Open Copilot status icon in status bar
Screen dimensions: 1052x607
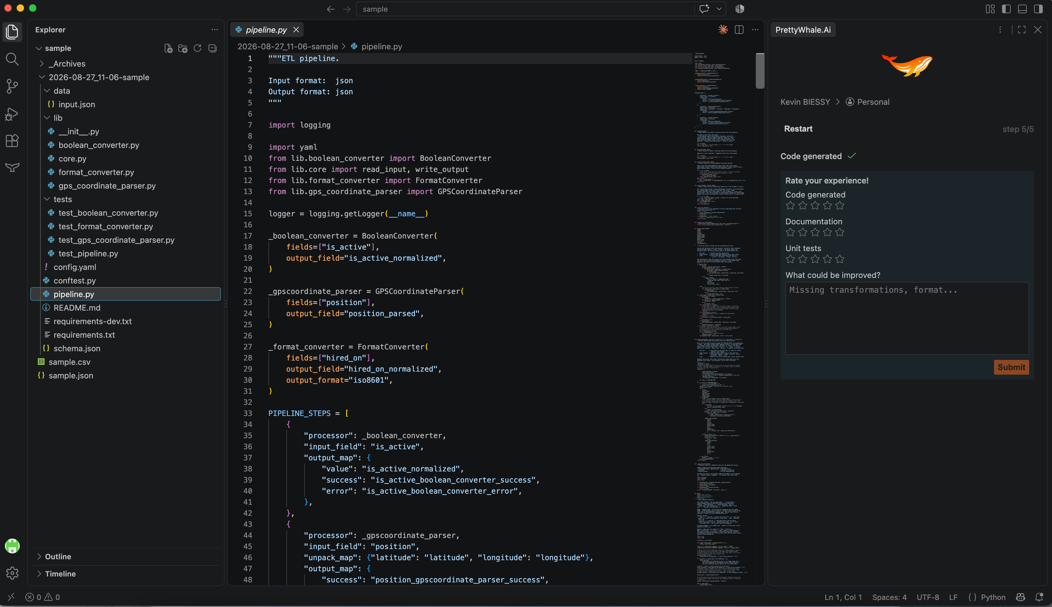(1021, 597)
